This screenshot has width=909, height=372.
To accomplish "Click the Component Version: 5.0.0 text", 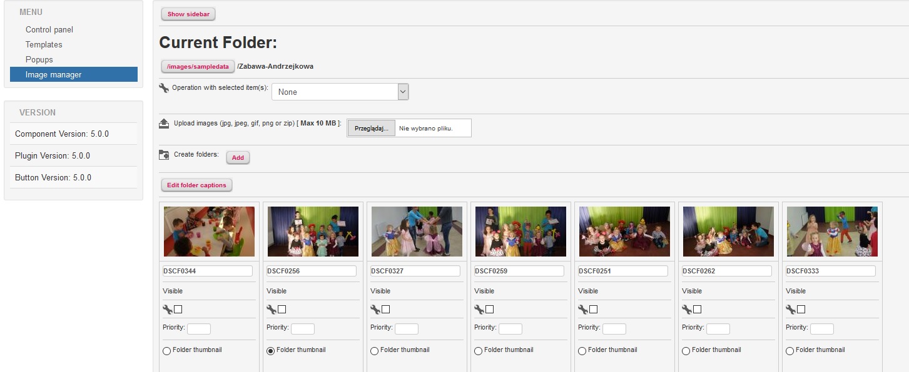I will (62, 134).
